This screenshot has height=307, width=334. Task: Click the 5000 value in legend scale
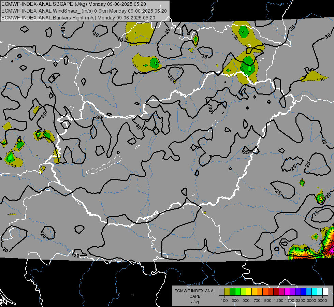pyautogui.click(x=322, y=301)
